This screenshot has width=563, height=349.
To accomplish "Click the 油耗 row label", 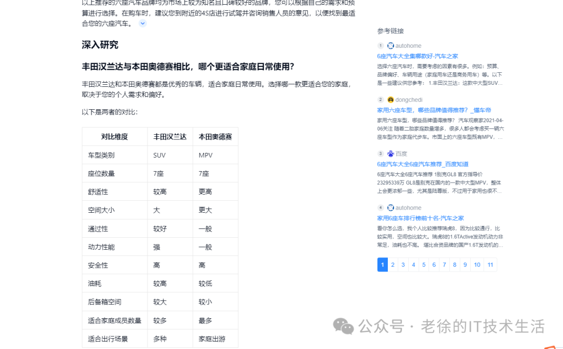I will click(x=95, y=284).
